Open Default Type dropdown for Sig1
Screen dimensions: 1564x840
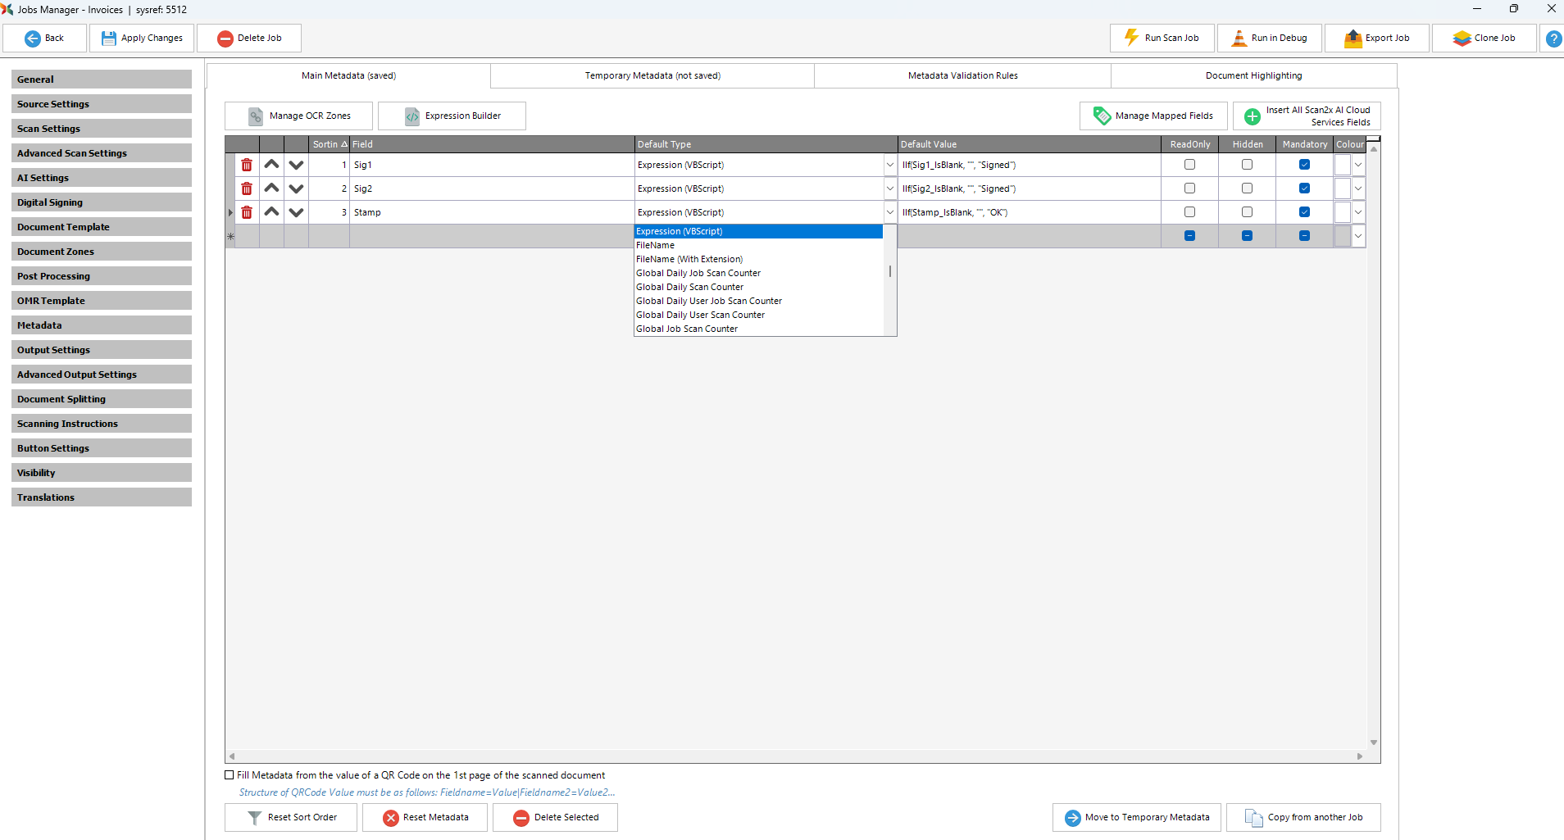(890, 165)
